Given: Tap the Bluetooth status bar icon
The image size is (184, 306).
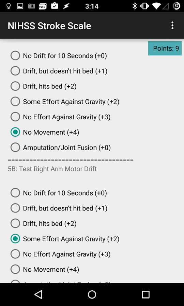Looking at the screenshot, I should click(135, 6).
